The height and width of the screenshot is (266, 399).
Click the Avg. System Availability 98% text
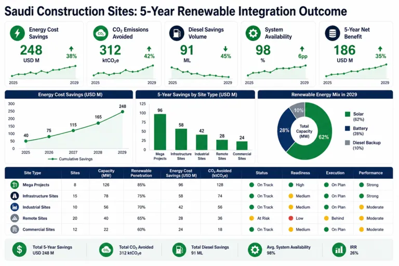288,250
